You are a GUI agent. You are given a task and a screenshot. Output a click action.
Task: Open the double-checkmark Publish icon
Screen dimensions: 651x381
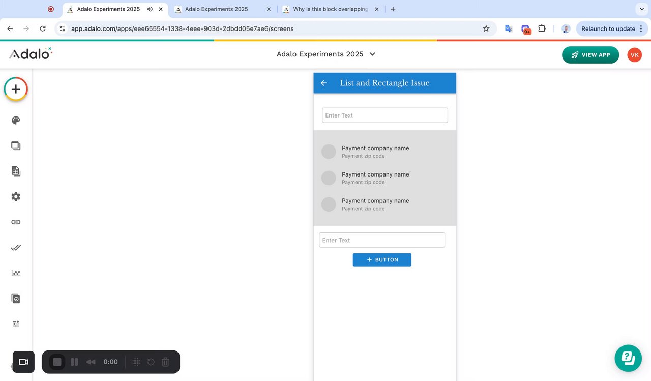(x=16, y=248)
